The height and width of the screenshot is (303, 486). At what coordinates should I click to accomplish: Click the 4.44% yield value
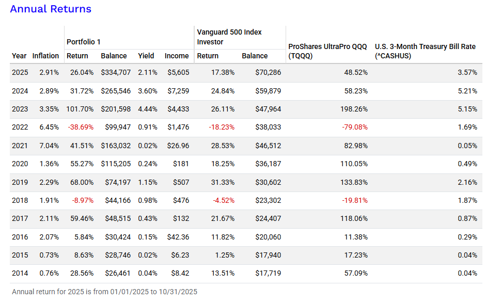(148, 109)
